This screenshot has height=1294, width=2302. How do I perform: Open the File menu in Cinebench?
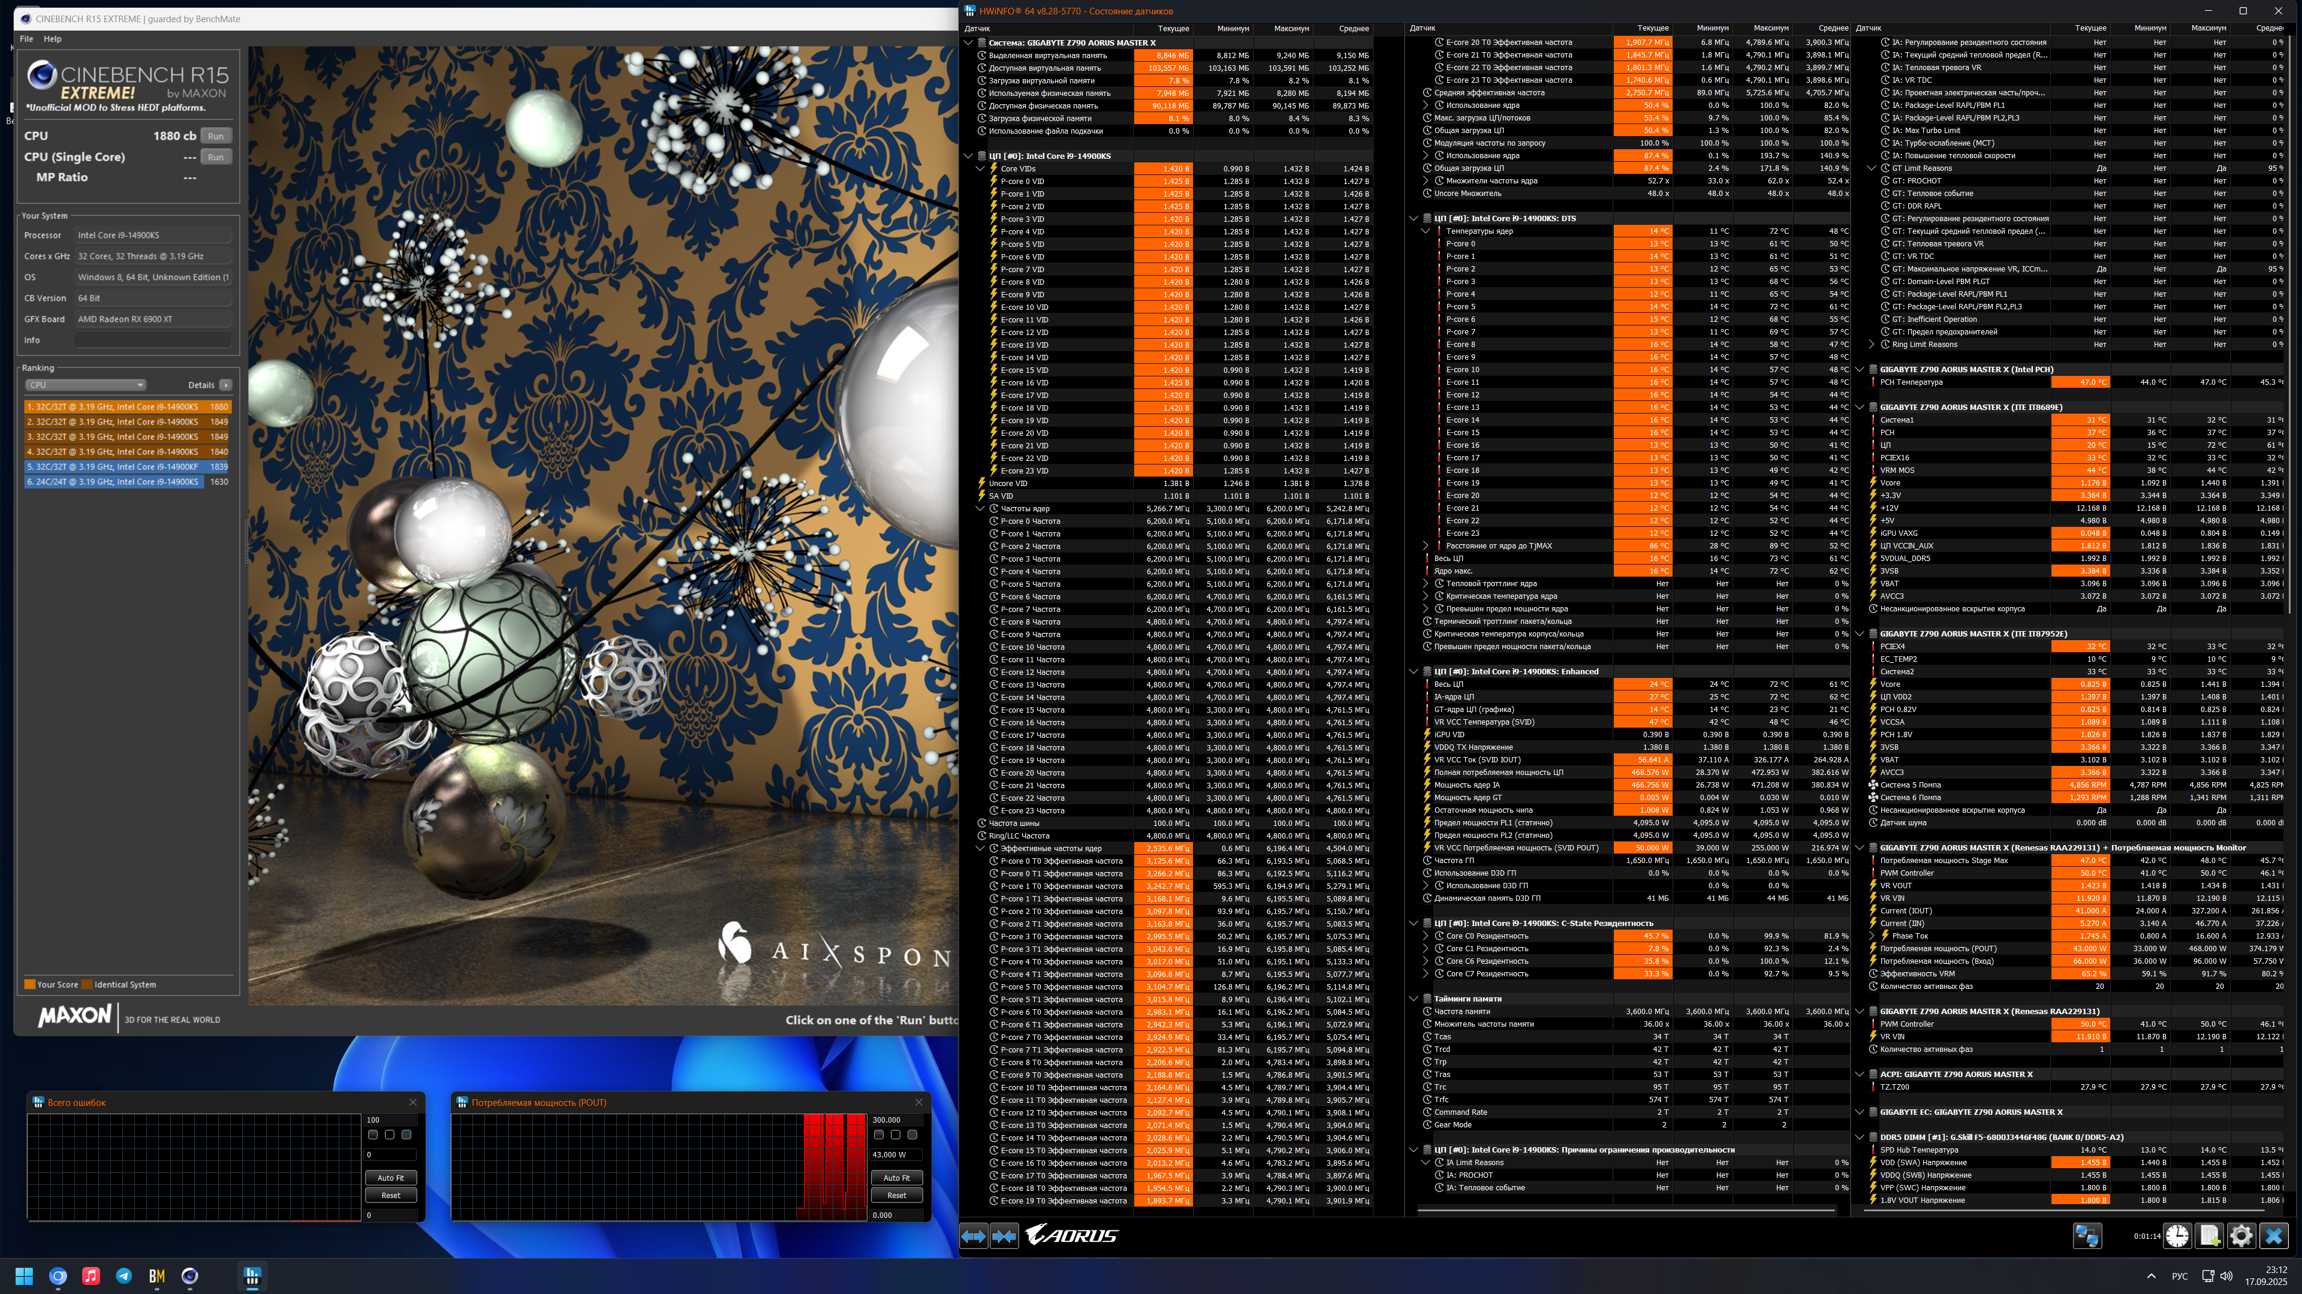(x=27, y=38)
